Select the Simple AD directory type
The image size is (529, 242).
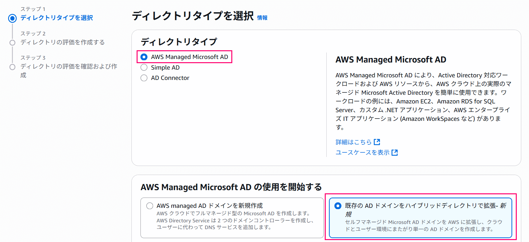click(x=144, y=67)
